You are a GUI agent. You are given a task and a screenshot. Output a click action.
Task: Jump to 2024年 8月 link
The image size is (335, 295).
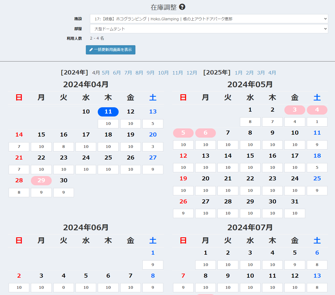139,73
